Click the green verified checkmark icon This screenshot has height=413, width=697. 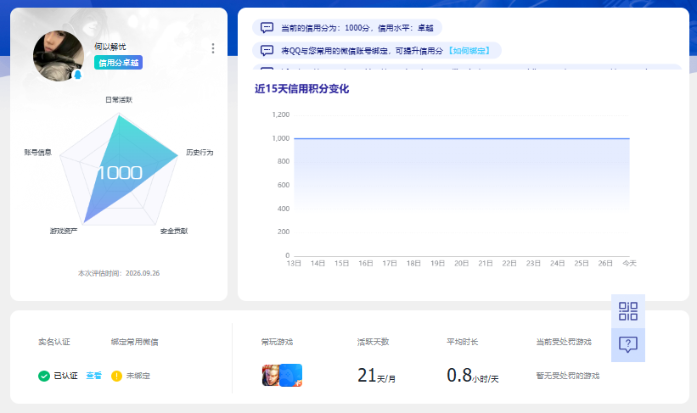[x=44, y=377]
